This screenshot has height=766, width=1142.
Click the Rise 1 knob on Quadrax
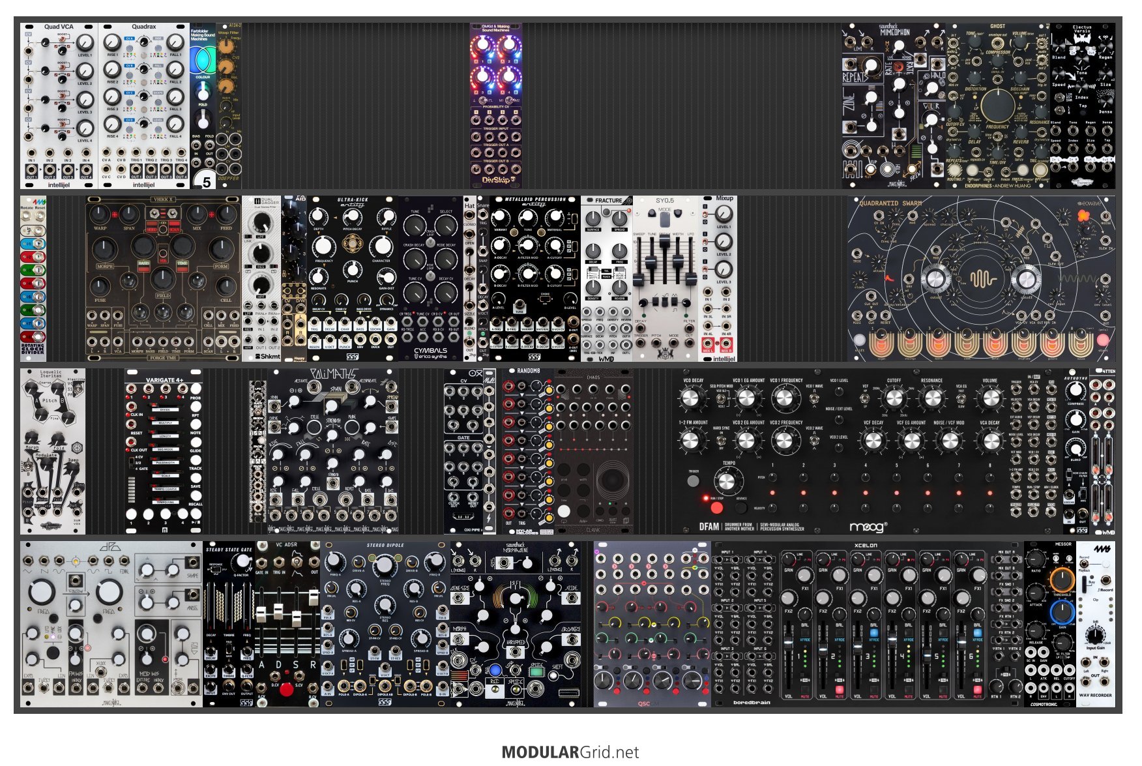click(x=112, y=42)
